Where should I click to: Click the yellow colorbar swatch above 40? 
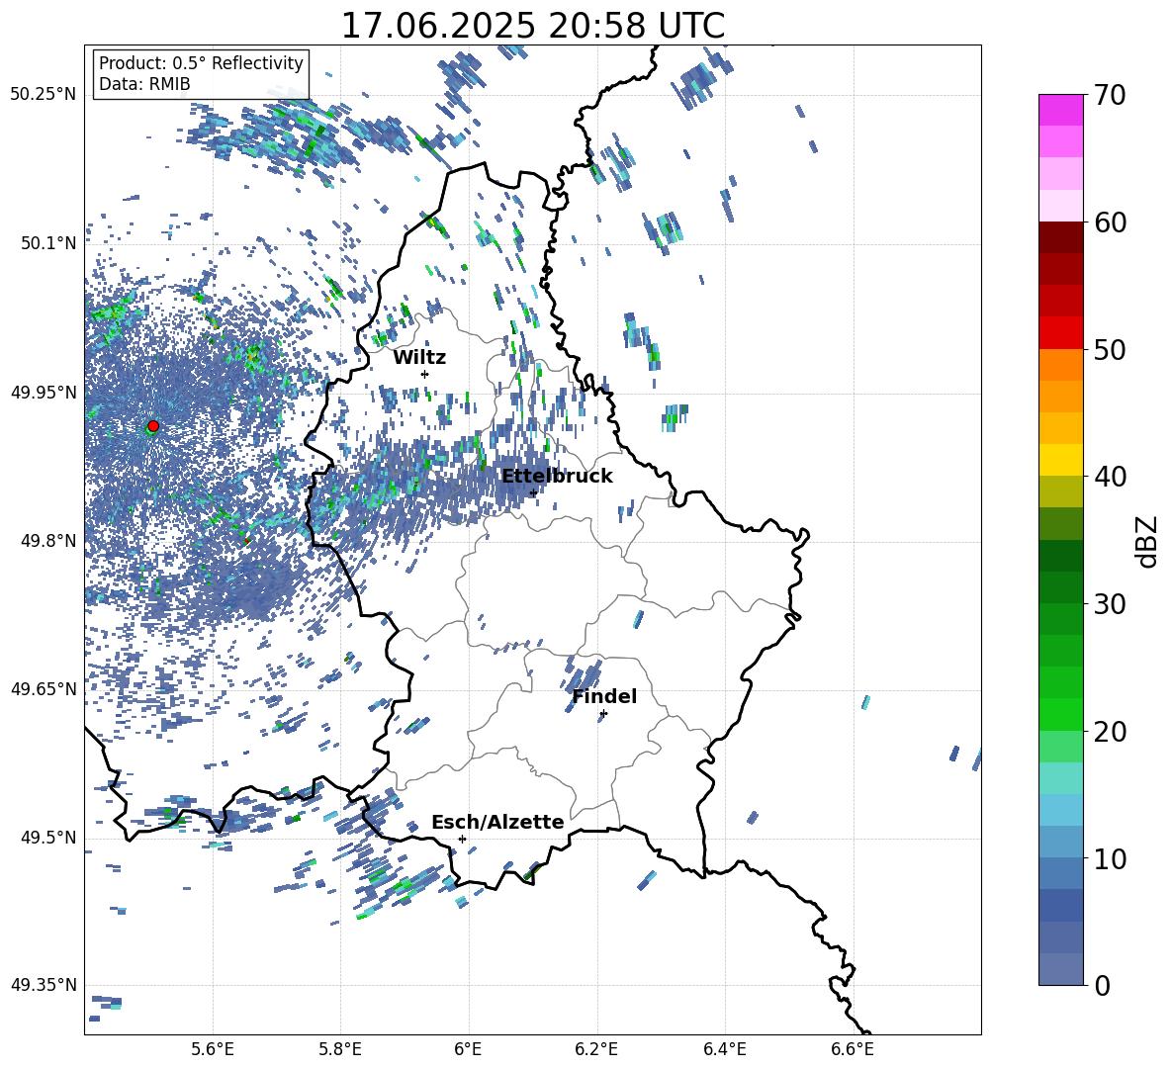[1061, 460]
